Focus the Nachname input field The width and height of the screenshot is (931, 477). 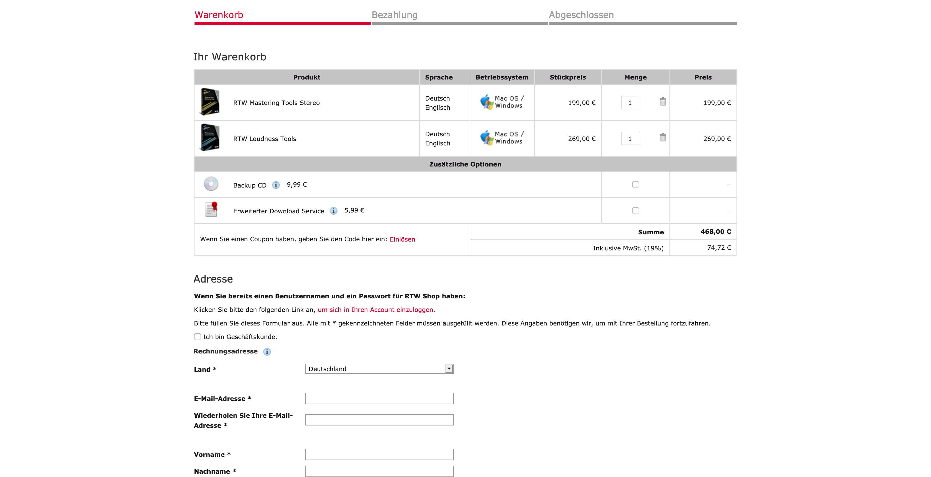click(x=379, y=471)
